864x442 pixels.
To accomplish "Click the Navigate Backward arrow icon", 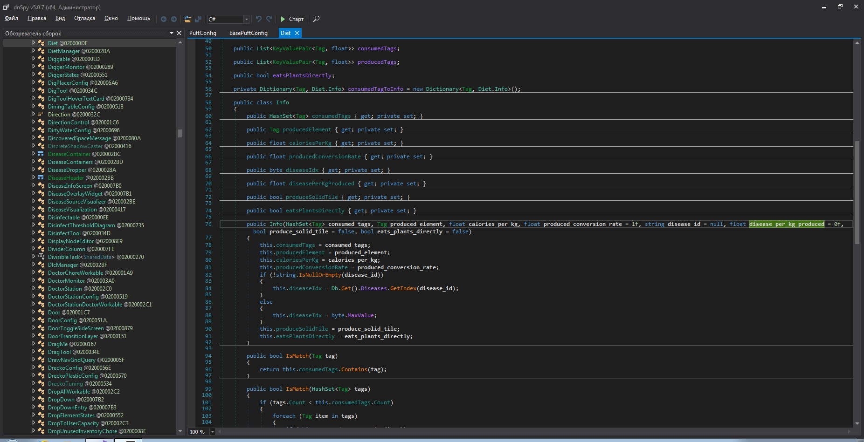I will point(164,19).
